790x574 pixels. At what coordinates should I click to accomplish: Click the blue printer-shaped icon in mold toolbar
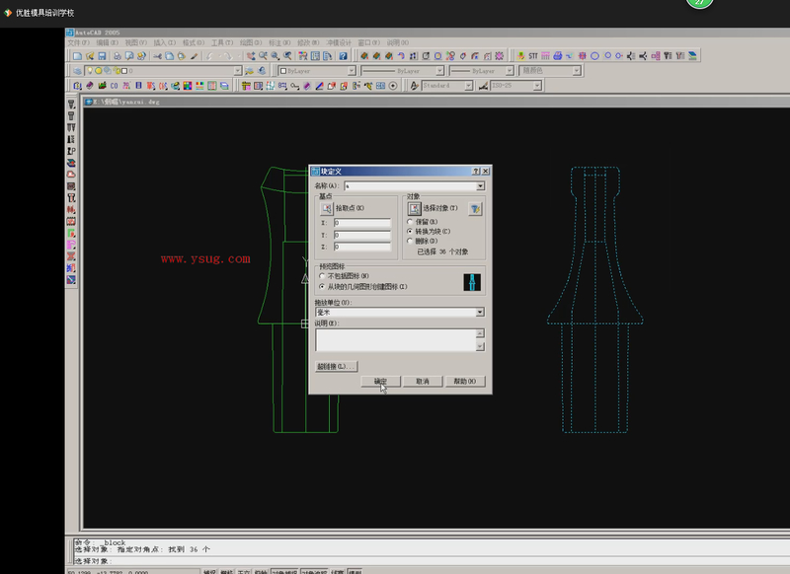pos(557,56)
